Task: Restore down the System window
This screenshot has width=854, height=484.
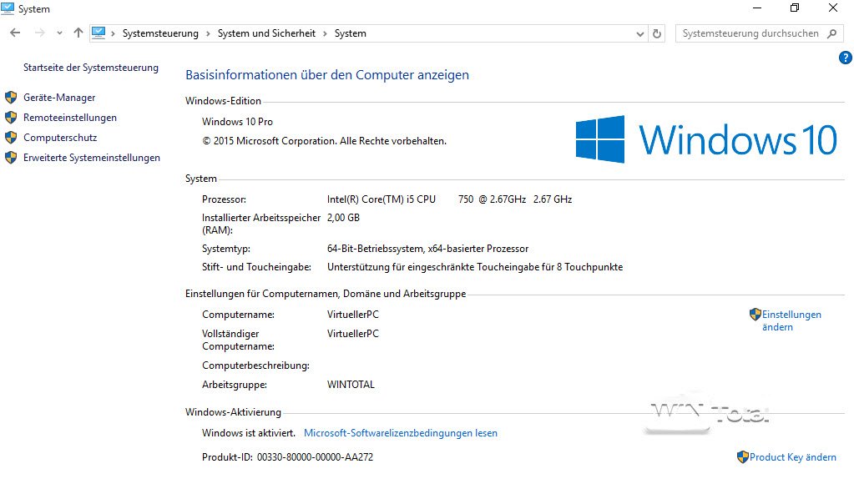Action: [x=795, y=8]
